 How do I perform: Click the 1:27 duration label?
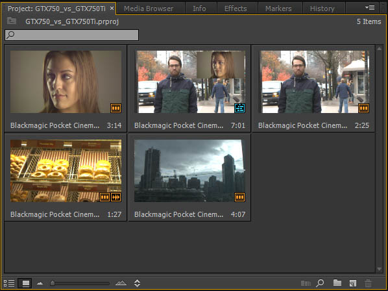coord(114,214)
